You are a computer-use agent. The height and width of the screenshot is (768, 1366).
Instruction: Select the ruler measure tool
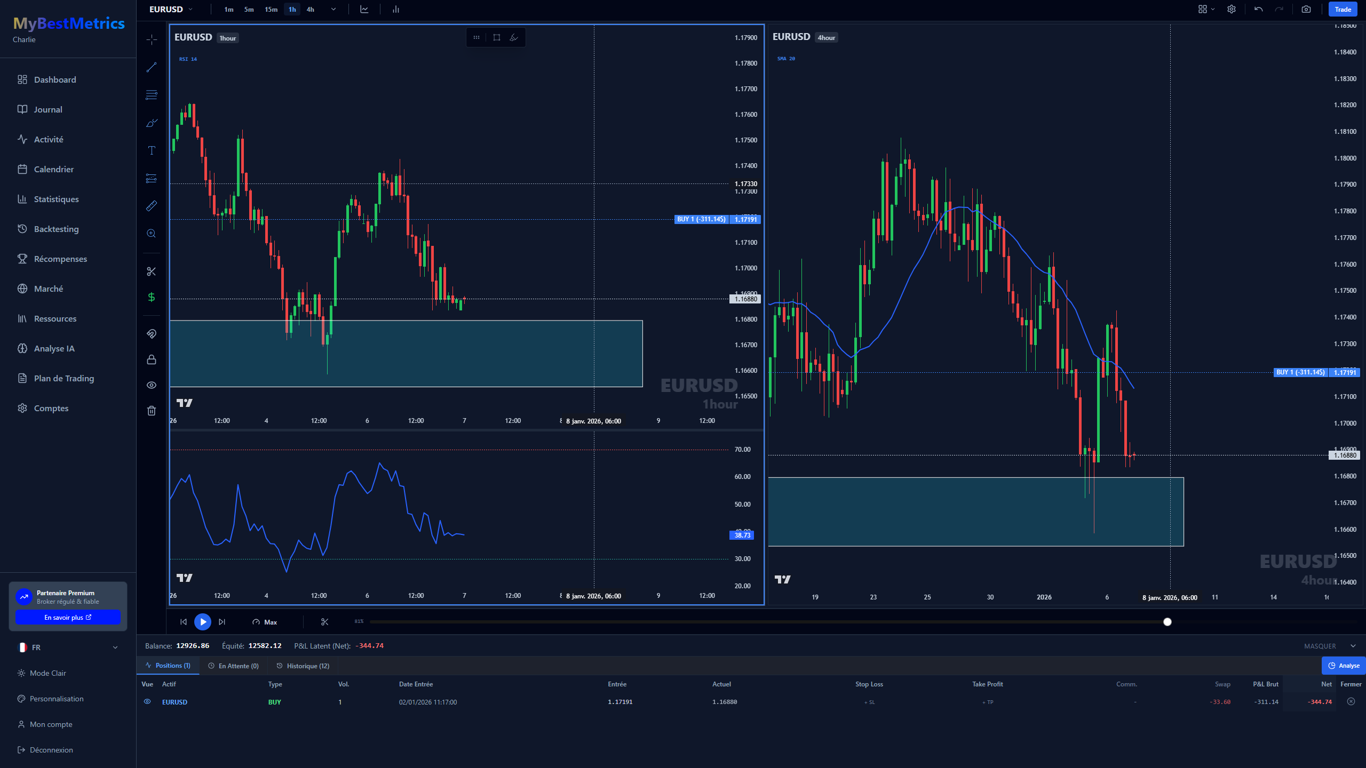click(x=152, y=206)
